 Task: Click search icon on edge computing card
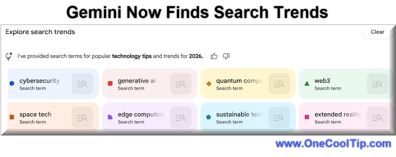click(x=181, y=117)
